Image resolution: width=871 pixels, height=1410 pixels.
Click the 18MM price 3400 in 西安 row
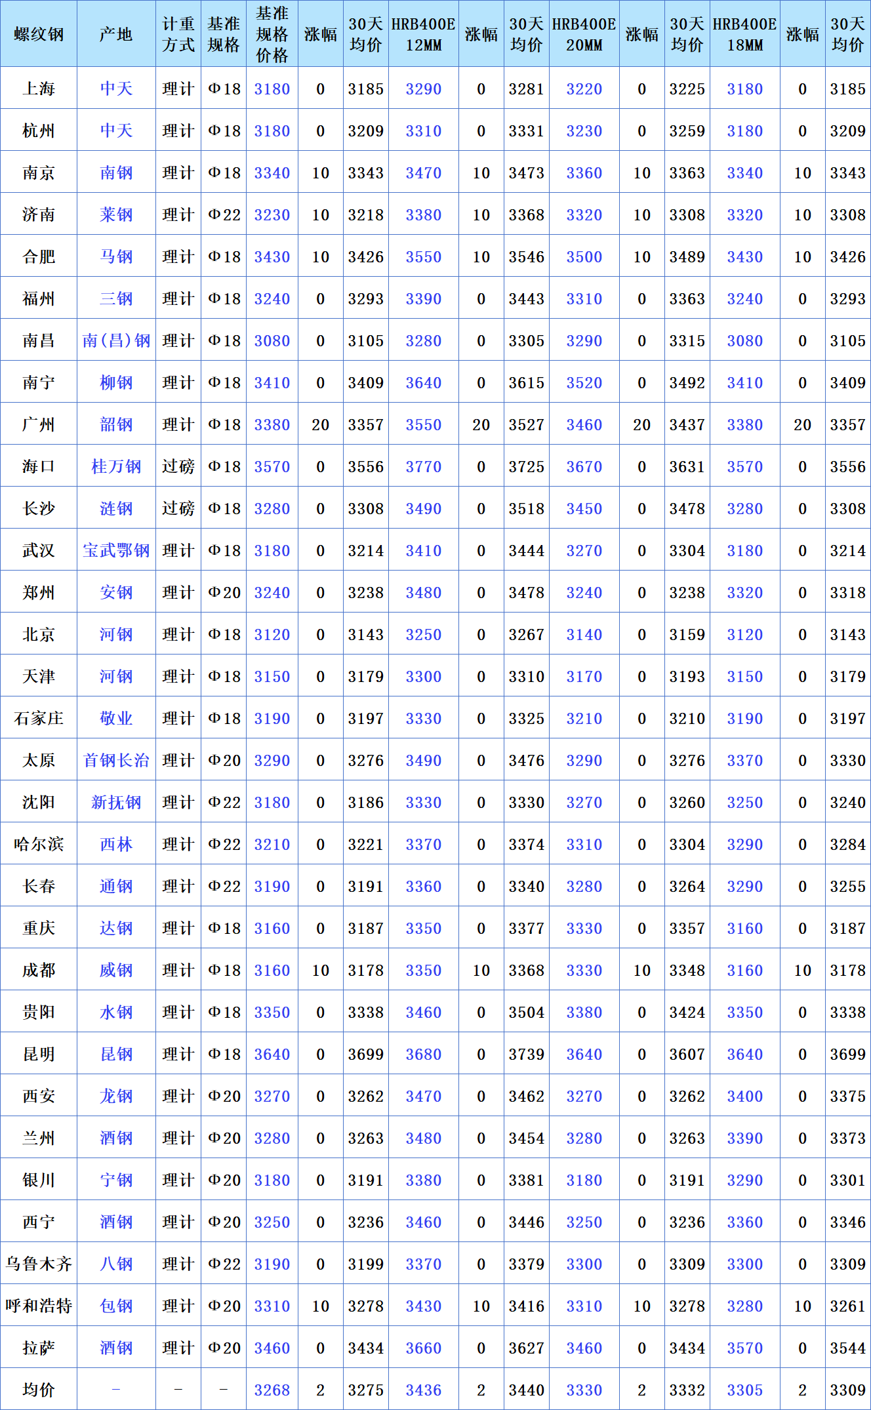[744, 1096]
